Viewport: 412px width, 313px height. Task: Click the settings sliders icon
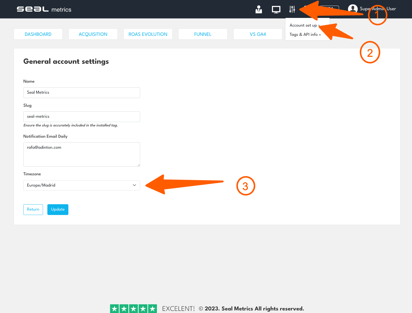[292, 9]
